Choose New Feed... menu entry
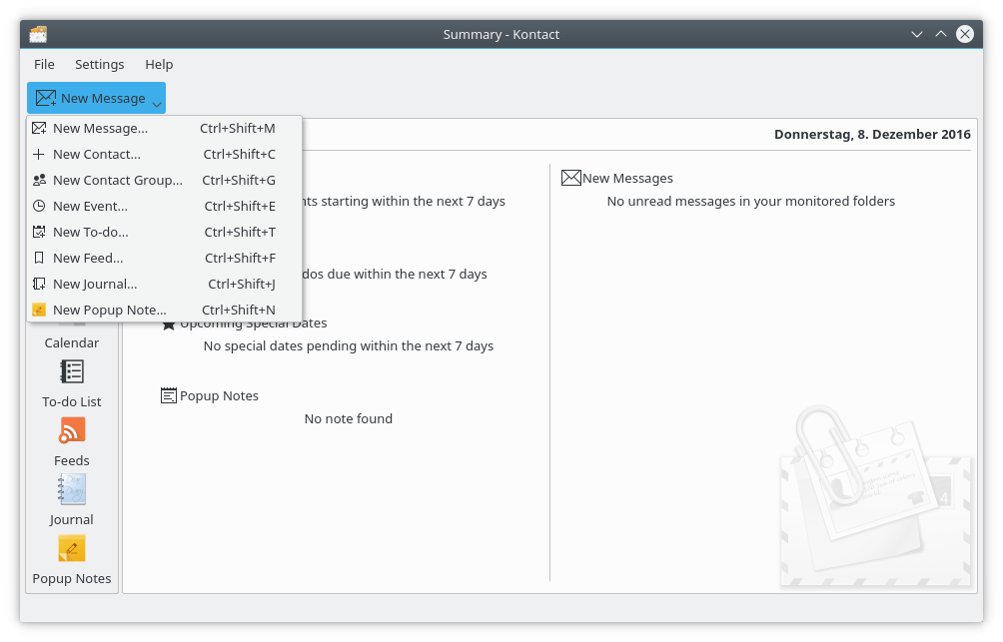1003x642 pixels. (88, 258)
